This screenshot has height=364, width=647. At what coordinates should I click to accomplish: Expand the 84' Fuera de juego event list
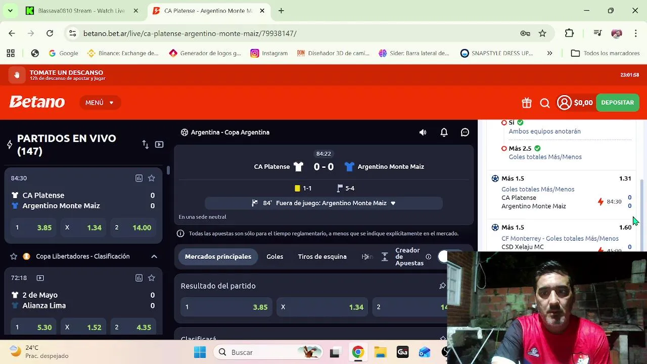(323, 203)
